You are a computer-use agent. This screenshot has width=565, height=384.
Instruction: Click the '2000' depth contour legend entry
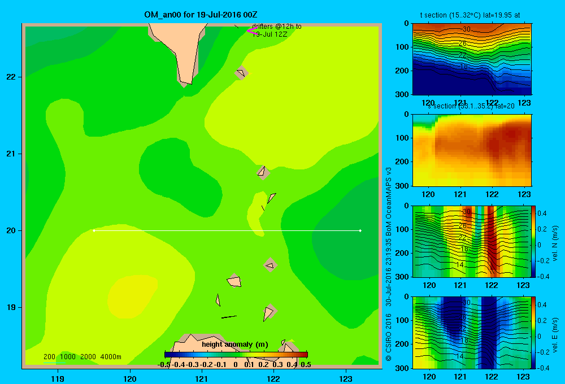[x=88, y=357]
